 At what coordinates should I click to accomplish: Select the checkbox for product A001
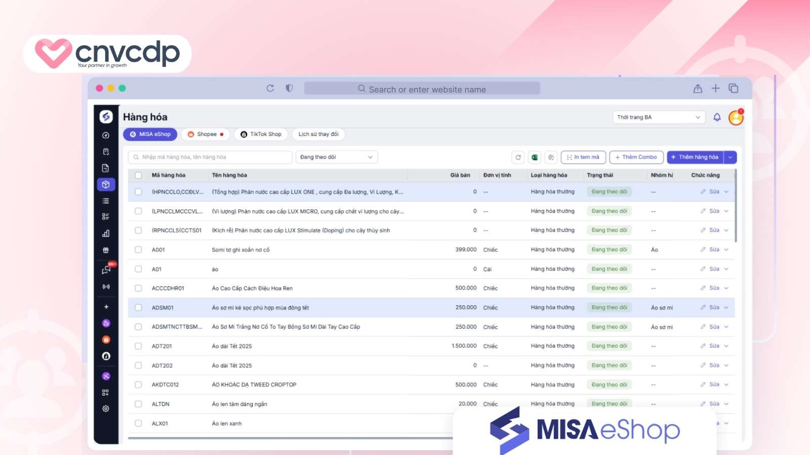point(138,250)
